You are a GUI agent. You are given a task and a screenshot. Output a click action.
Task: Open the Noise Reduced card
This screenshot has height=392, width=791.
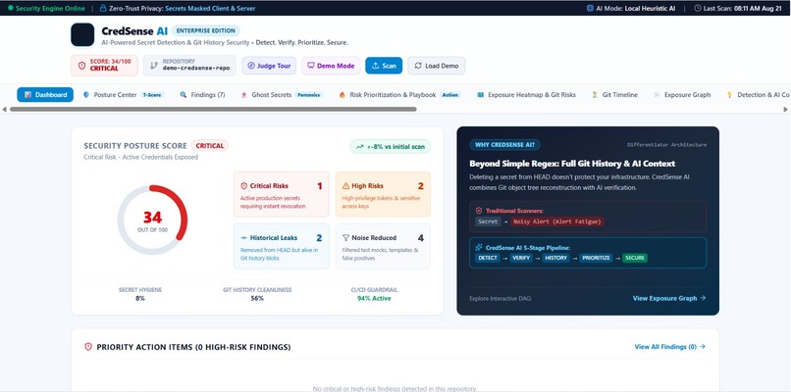pos(383,246)
